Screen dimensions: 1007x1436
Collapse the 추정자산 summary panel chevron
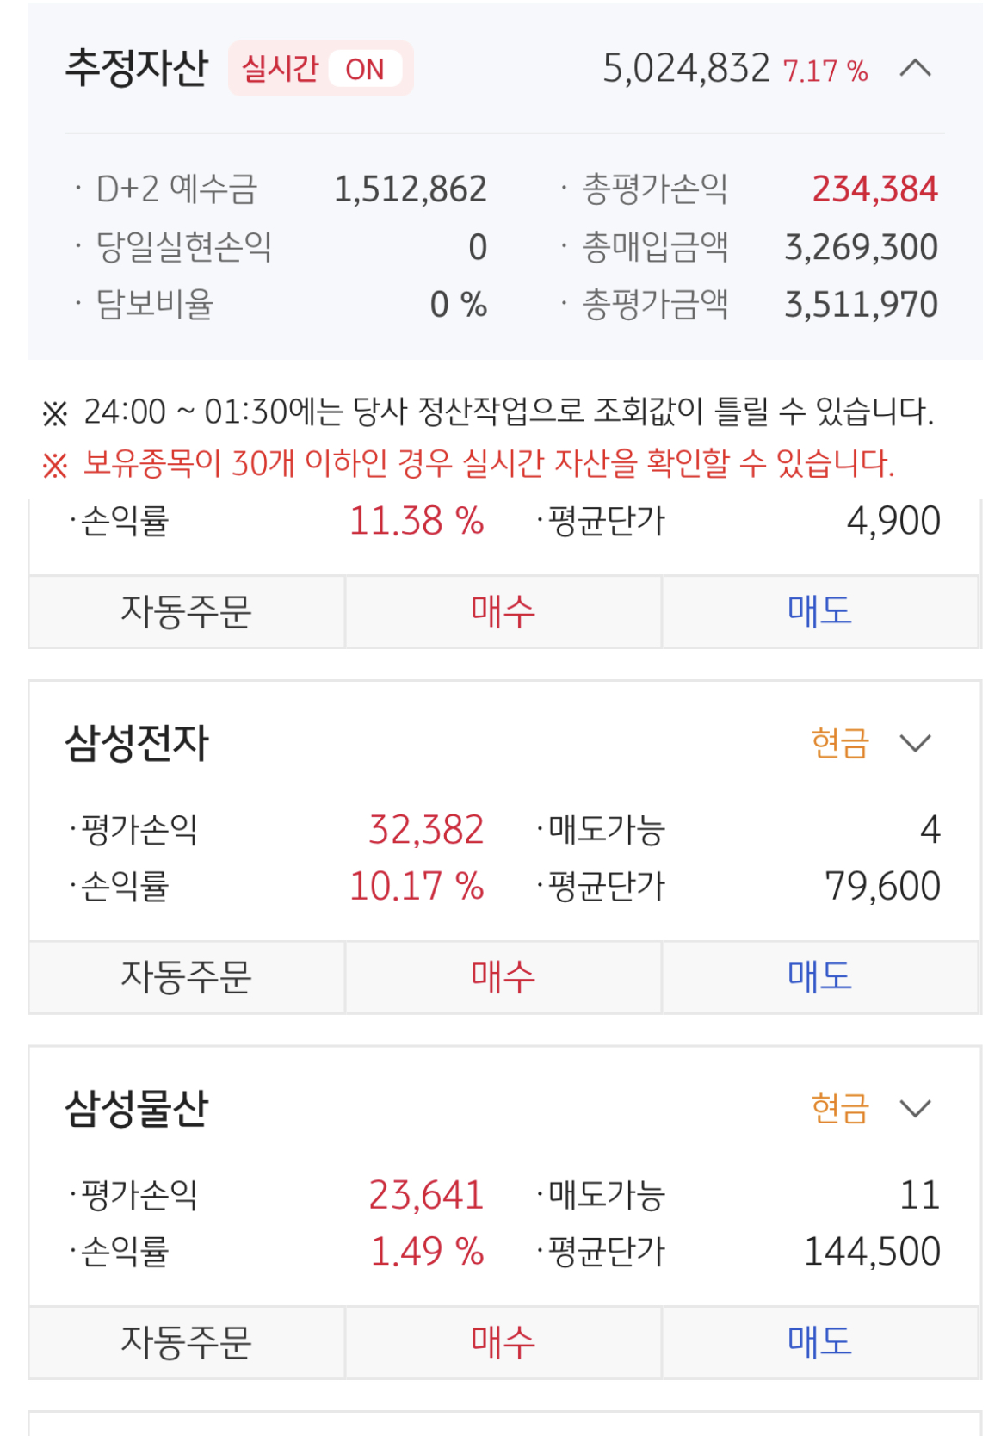[915, 68]
